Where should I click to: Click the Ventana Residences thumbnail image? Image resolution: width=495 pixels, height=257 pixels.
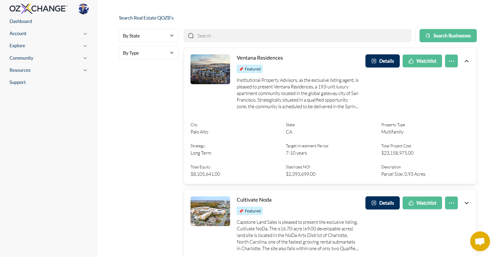[210, 69]
